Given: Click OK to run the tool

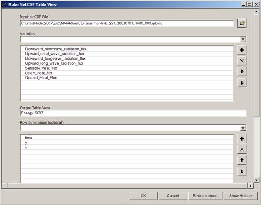Looking at the screenshot, I should click(143, 196).
